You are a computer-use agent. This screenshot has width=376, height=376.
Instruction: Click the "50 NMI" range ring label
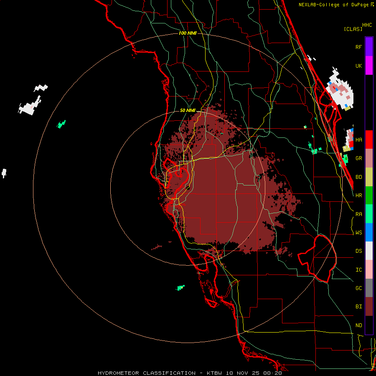[188, 110]
